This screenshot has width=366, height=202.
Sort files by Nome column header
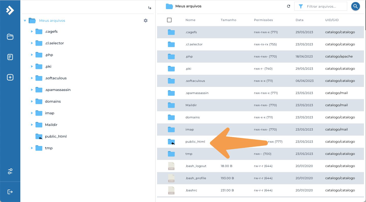pos(190,20)
